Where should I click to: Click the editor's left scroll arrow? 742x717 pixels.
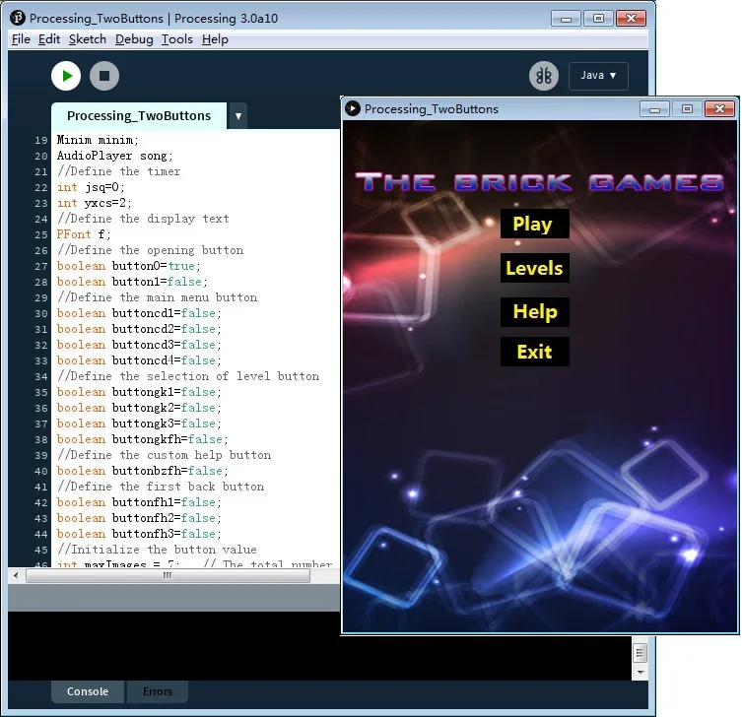point(16,575)
